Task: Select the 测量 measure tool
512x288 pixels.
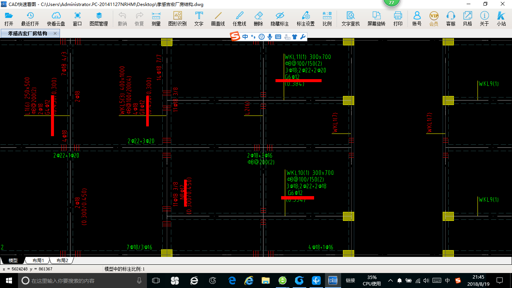Action: pos(156,19)
